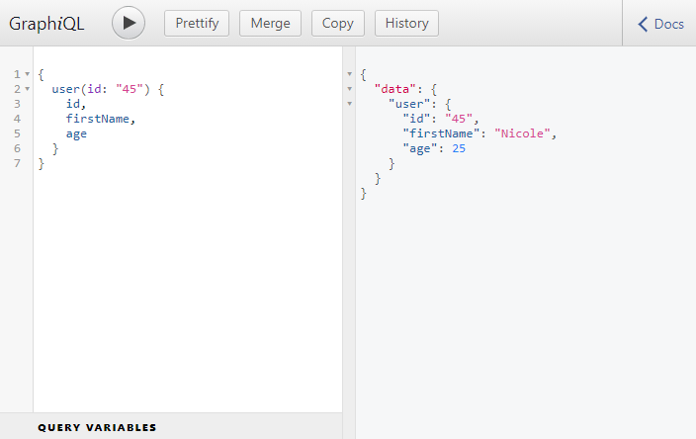
Task: Fold the top-level brace in the result pane
Action: pos(348,74)
